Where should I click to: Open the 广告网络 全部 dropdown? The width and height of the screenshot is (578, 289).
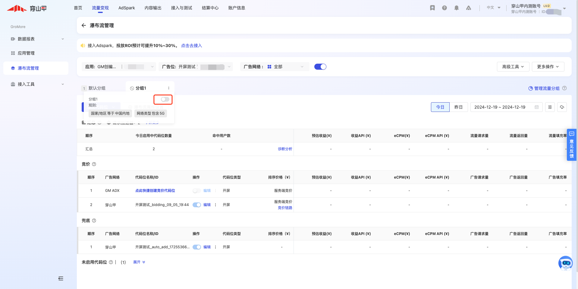coord(275,67)
